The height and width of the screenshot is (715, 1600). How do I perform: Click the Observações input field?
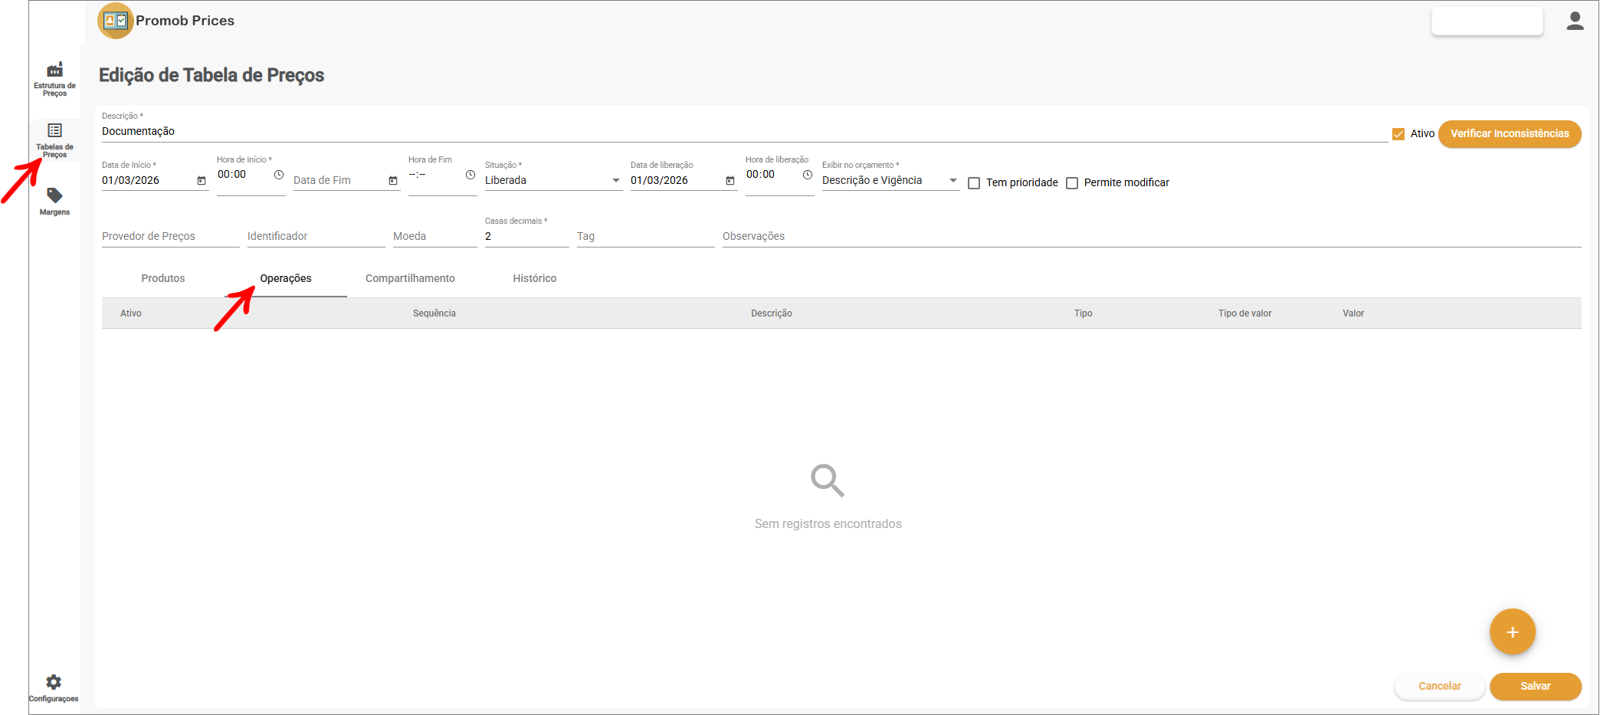[1149, 237]
